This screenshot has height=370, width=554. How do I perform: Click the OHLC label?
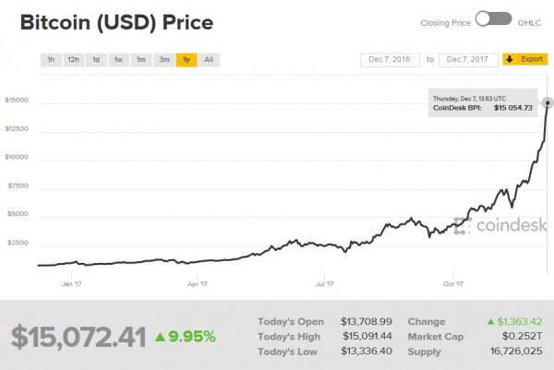[x=530, y=19]
